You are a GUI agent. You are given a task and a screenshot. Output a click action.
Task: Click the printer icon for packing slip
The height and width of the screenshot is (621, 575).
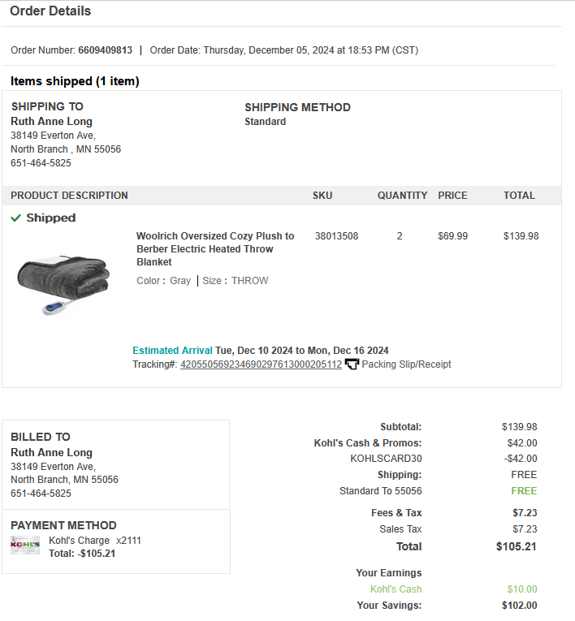point(352,364)
